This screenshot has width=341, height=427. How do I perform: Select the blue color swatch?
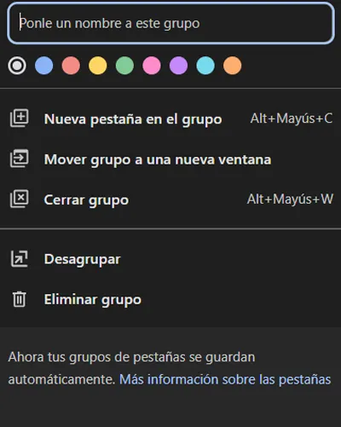point(43,66)
